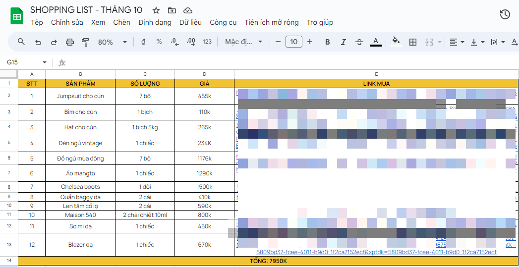Redo the last action
The height and width of the screenshot is (267, 519).
pos(54,42)
